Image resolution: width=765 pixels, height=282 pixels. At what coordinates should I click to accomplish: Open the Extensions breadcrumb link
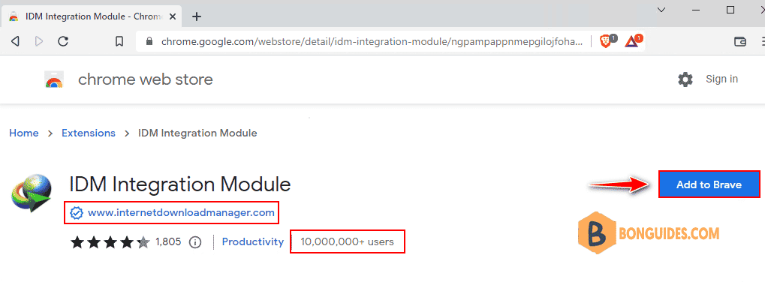click(x=89, y=133)
